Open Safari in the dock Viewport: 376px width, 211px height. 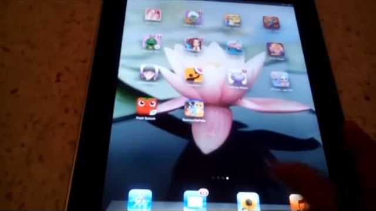[x=140, y=200]
